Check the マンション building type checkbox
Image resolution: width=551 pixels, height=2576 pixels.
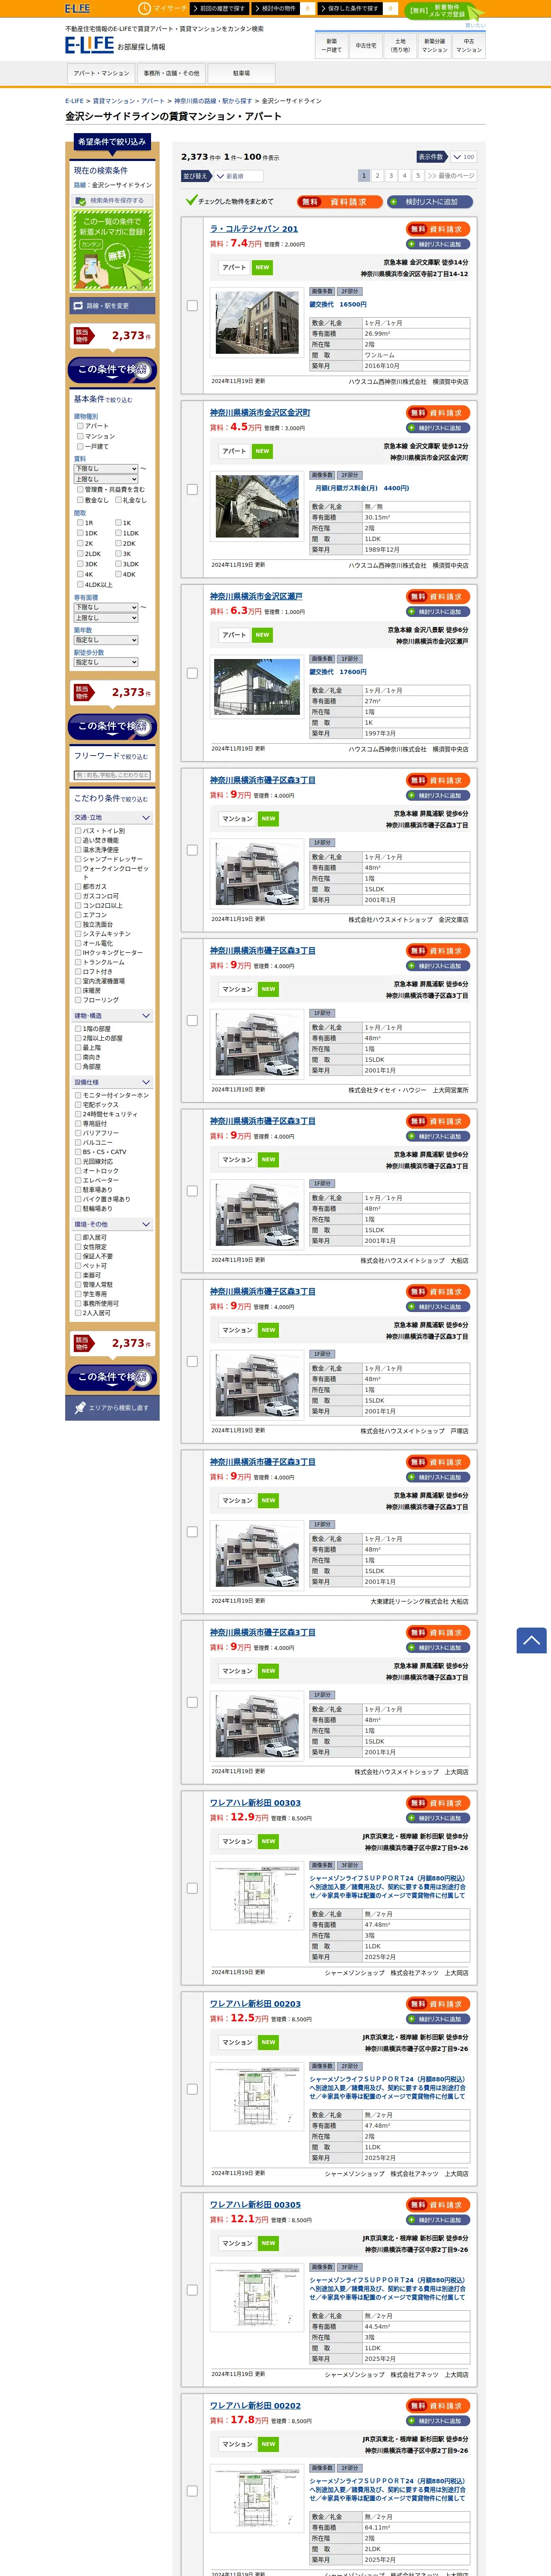pyautogui.click(x=80, y=436)
